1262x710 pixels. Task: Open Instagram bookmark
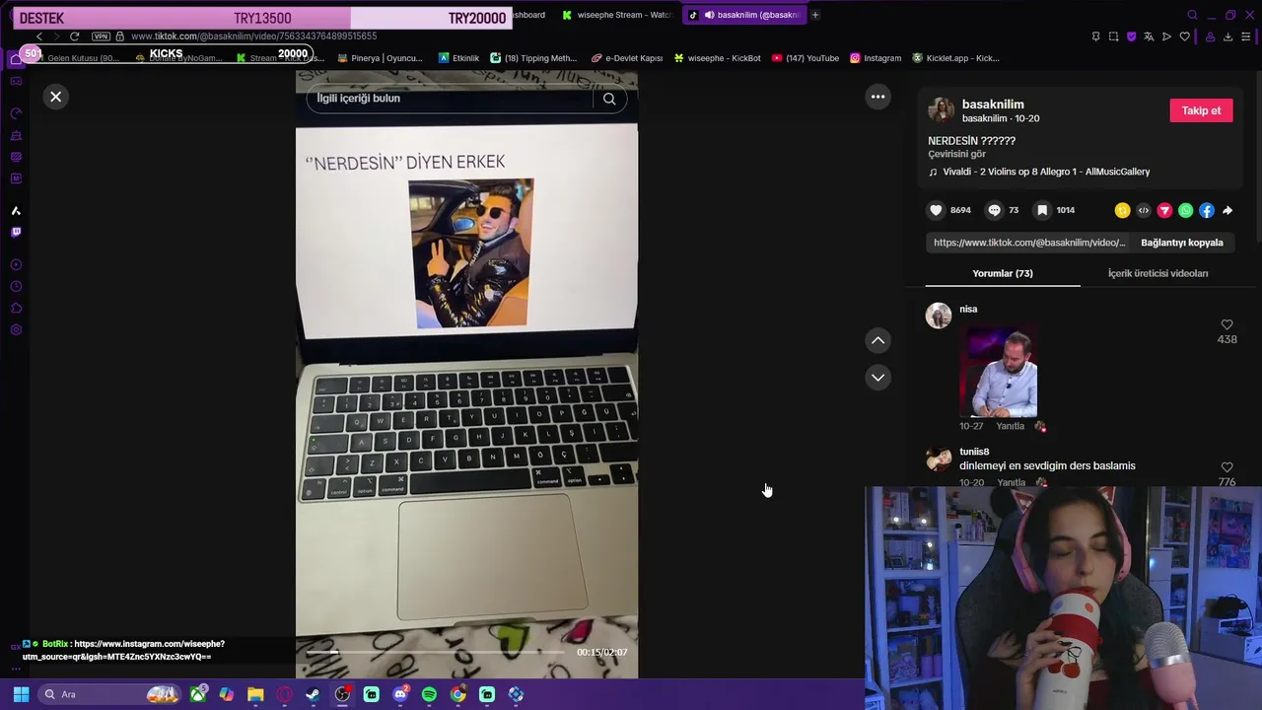pyautogui.click(x=876, y=58)
